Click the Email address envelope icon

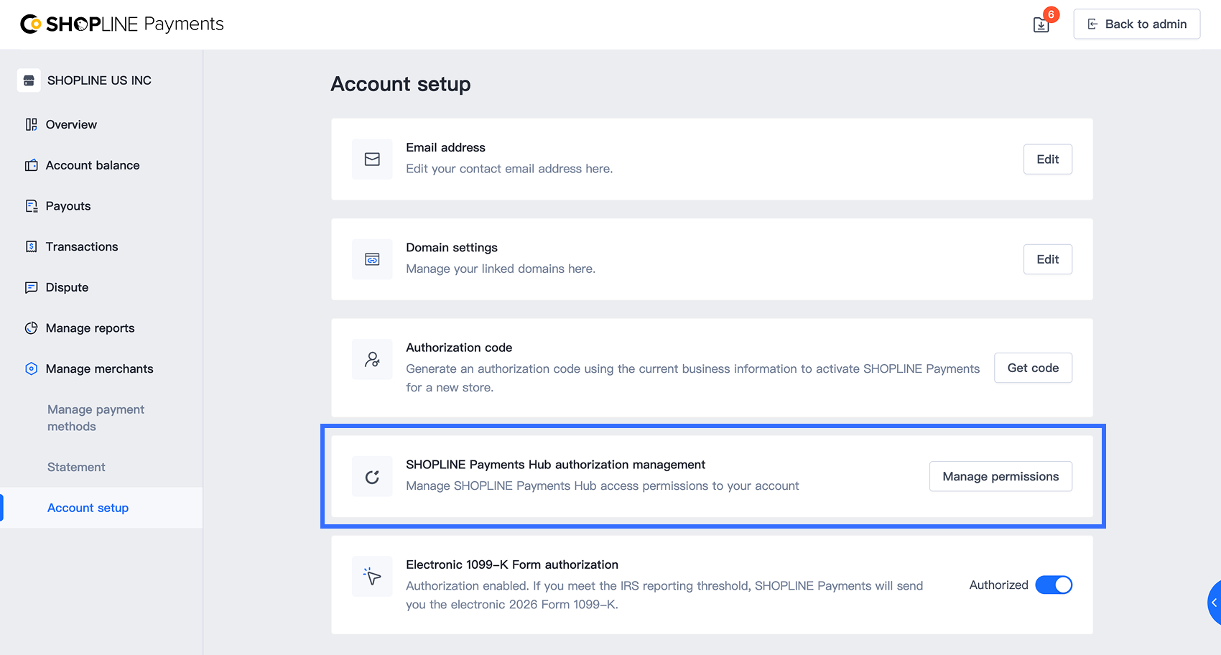372,159
